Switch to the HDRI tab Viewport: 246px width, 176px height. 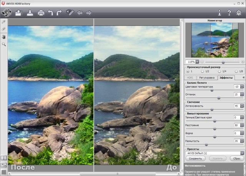pyautogui.click(x=190, y=77)
